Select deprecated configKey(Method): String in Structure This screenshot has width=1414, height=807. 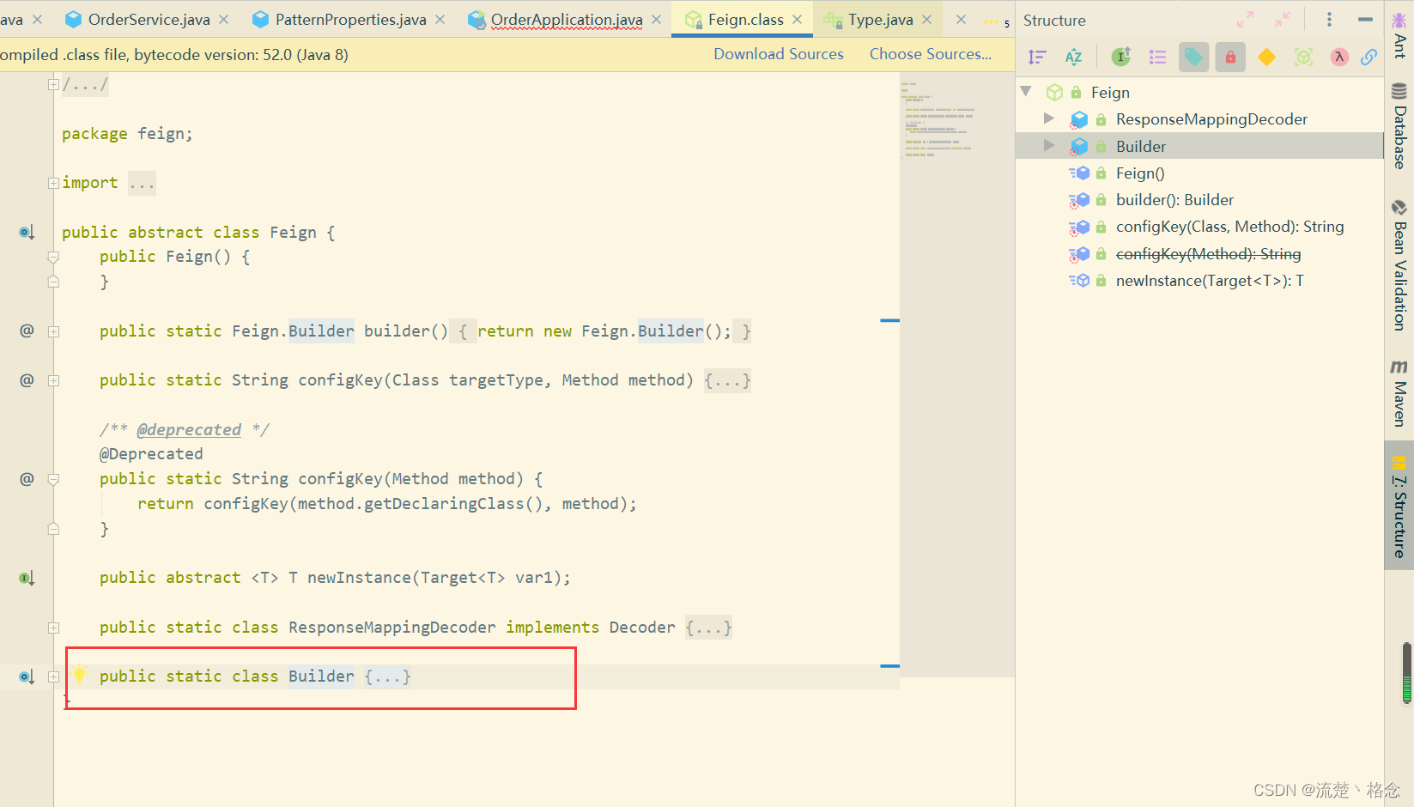tap(1208, 254)
